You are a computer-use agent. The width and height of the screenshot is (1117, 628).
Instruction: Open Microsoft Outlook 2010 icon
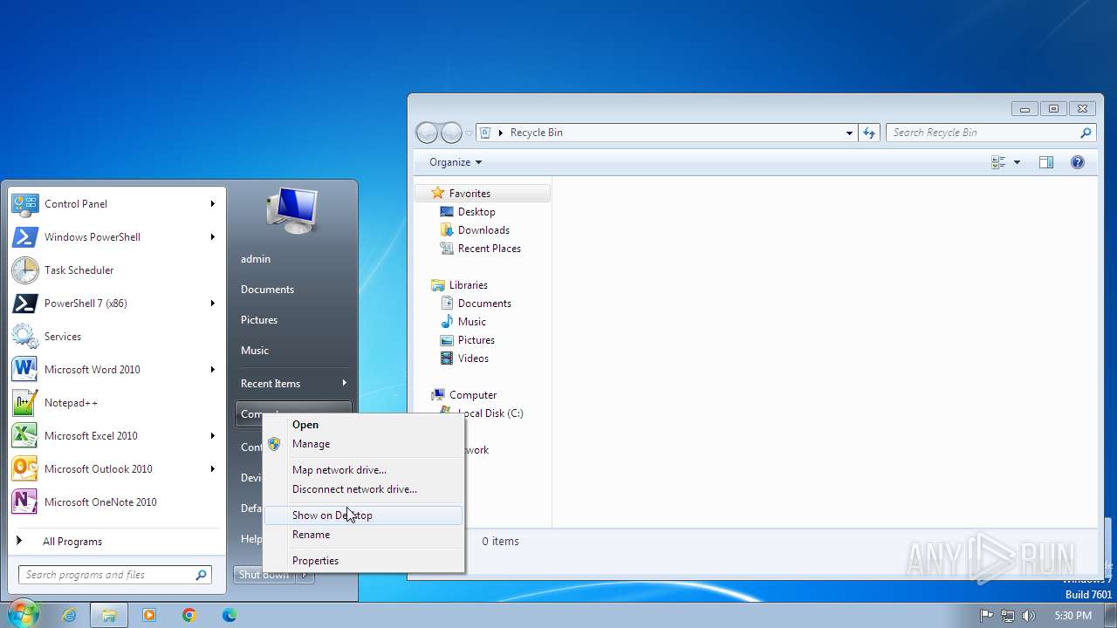coord(24,469)
